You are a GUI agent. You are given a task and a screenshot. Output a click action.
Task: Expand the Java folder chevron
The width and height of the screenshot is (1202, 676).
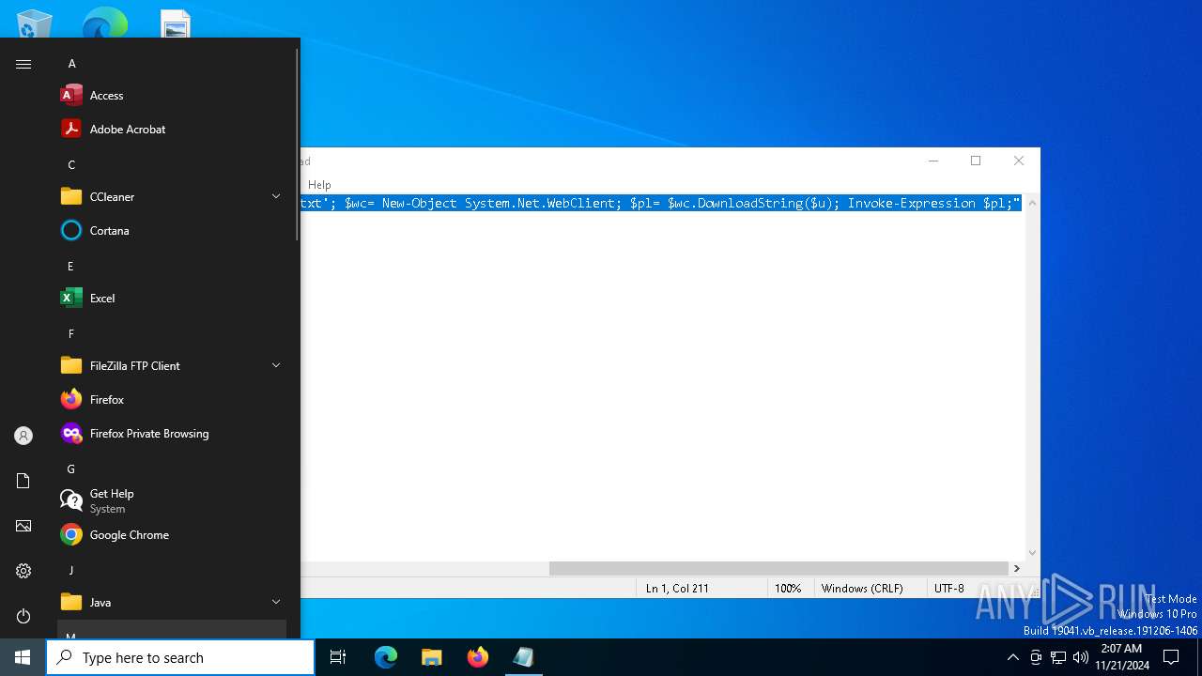(276, 602)
